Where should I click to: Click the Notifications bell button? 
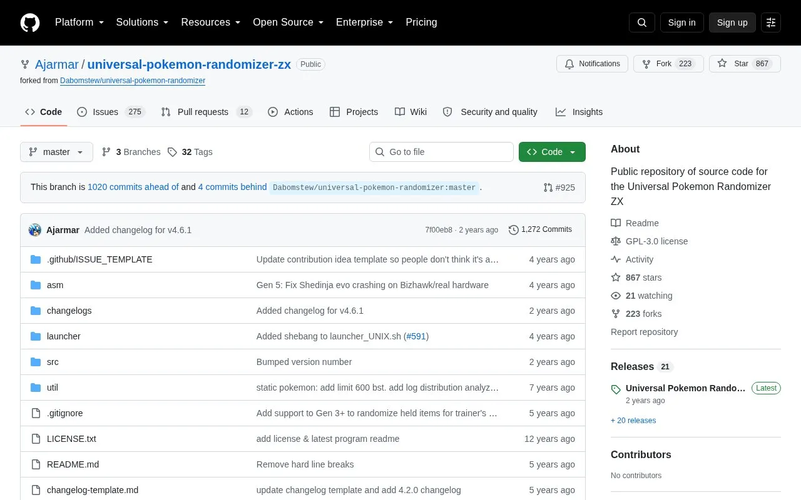point(592,64)
